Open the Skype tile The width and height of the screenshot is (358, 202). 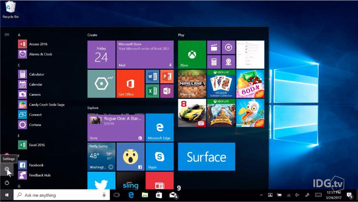[160, 156]
